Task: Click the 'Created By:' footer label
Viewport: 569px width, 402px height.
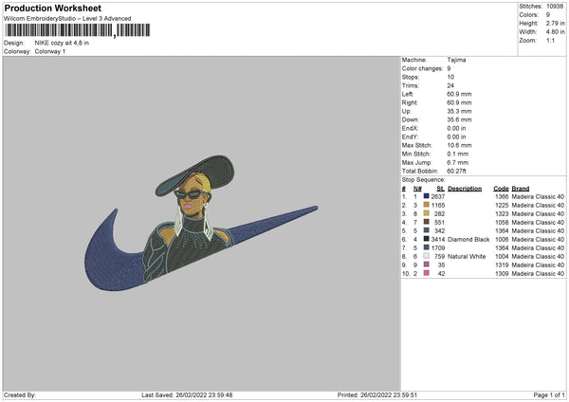Action: coord(20,395)
